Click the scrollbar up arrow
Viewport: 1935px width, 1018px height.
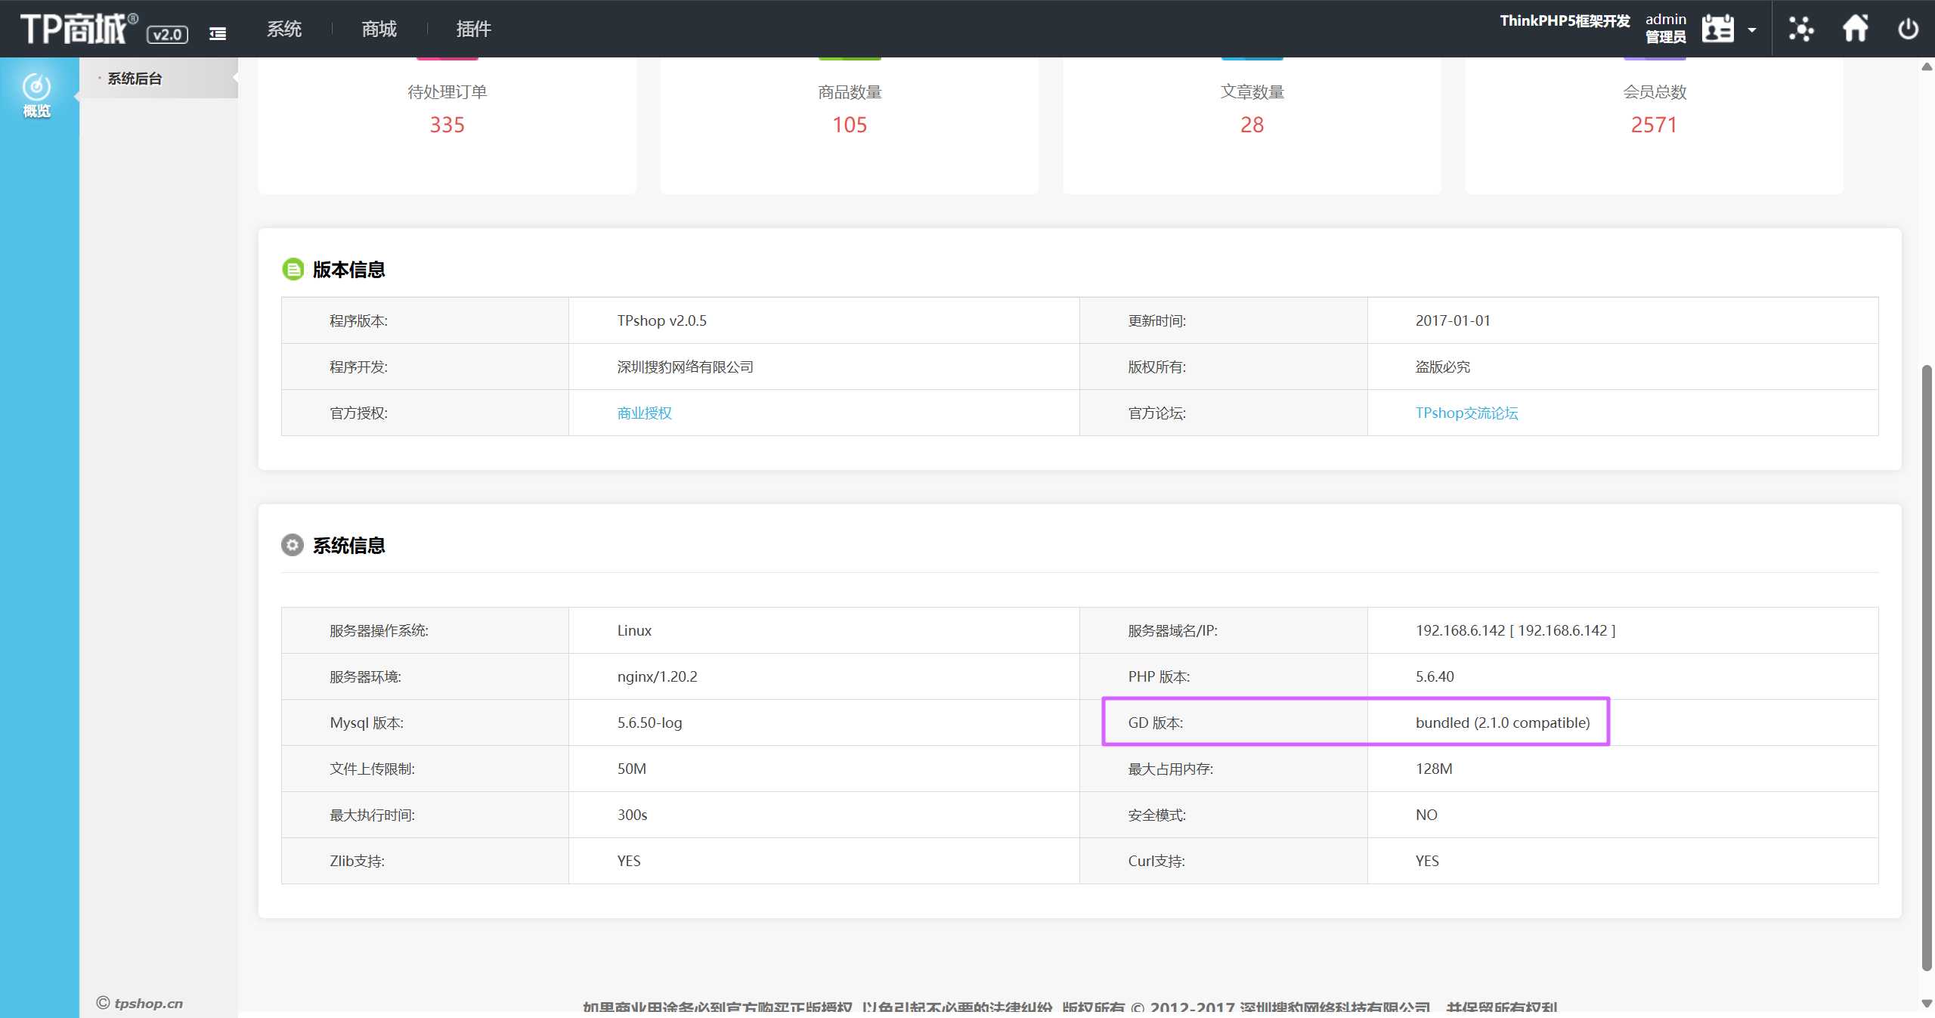point(1927,67)
